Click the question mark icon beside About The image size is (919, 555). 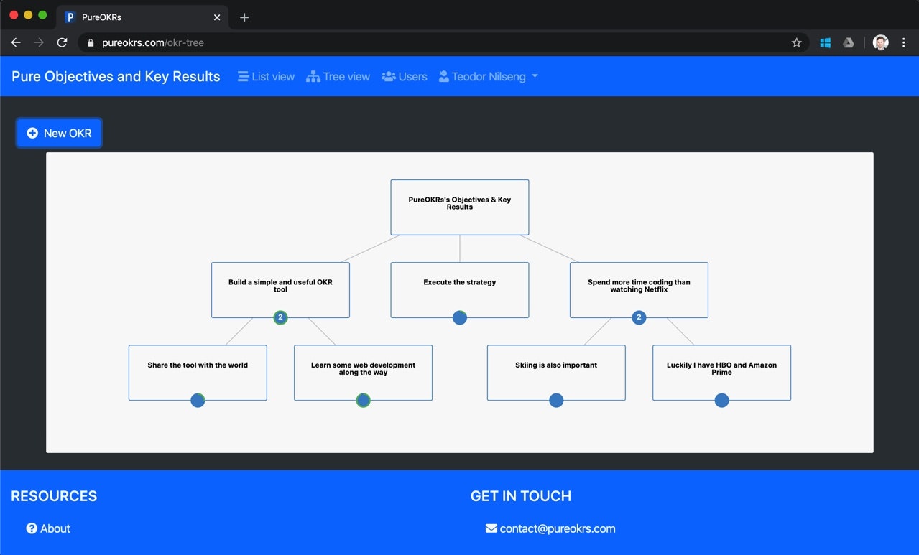pos(30,528)
